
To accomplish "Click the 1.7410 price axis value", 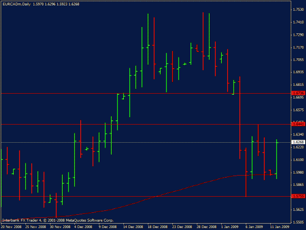I will 298,22.
